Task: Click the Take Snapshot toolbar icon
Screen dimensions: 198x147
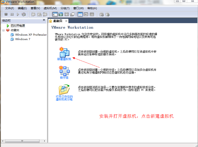Action: pyautogui.click(x=33, y=14)
